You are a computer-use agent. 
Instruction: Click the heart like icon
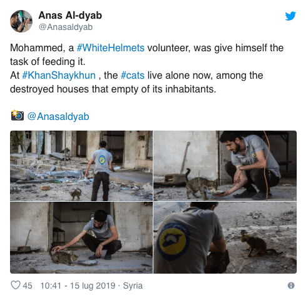pyautogui.click(x=16, y=285)
